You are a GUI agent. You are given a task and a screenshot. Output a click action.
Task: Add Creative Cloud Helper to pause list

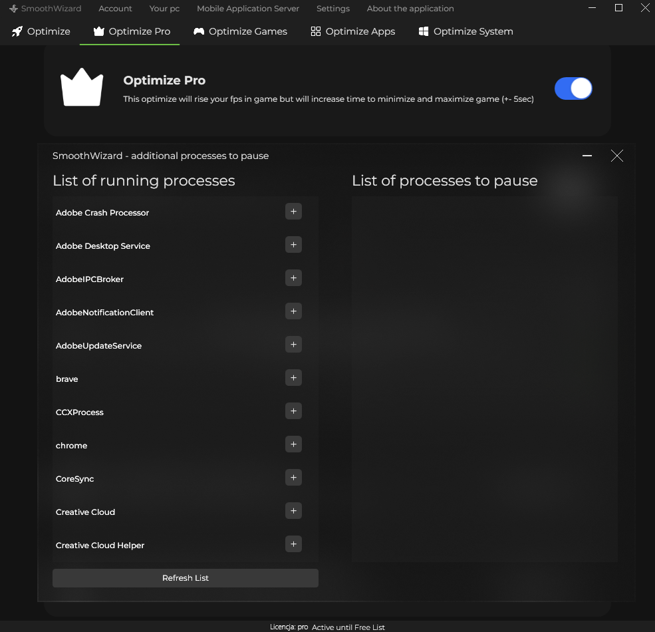(x=293, y=544)
